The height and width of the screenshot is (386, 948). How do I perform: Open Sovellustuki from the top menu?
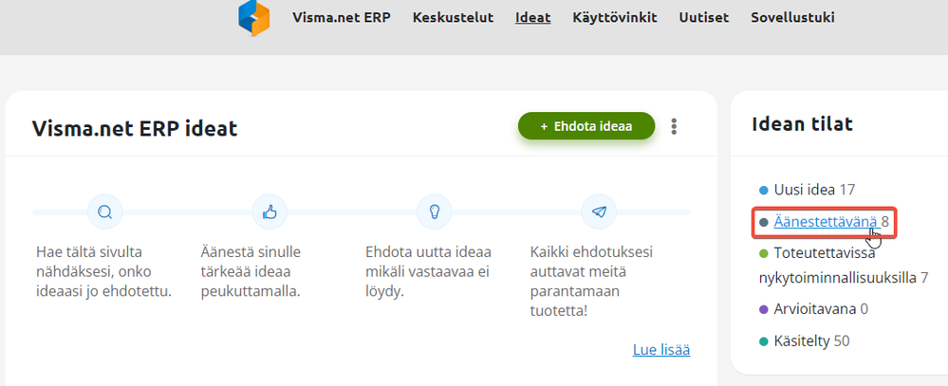coord(793,18)
